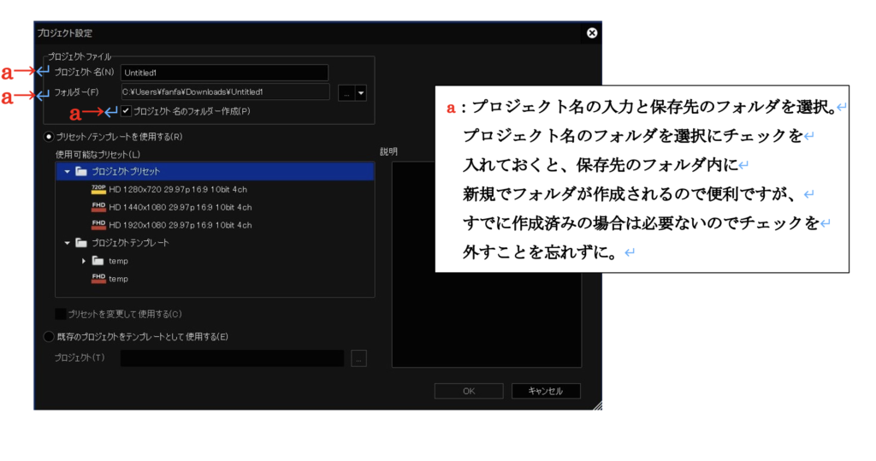Uncheck the create project-name folder checkbox
This screenshot has height=461, width=876.
click(126, 110)
